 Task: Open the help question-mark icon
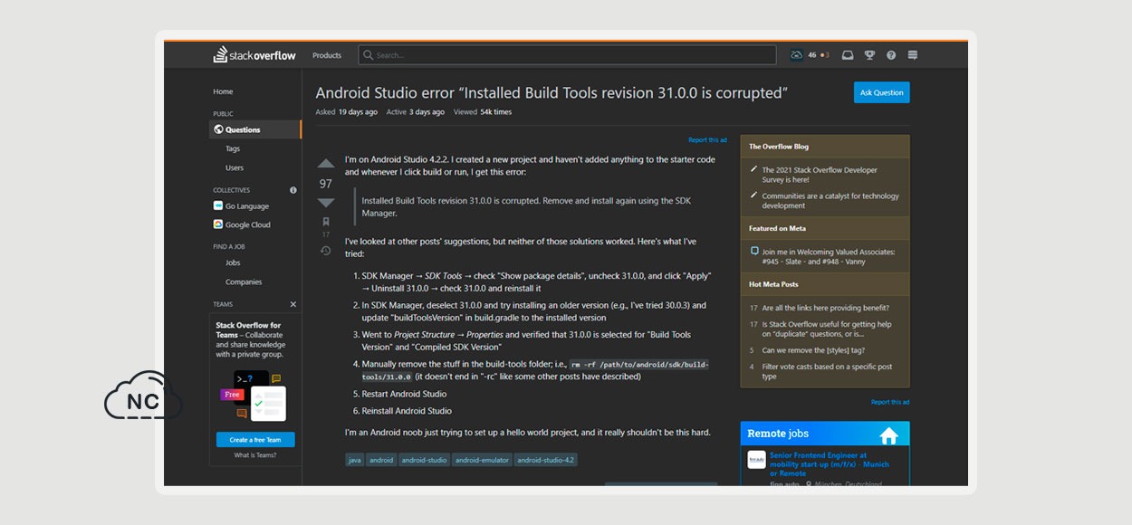pyautogui.click(x=891, y=55)
